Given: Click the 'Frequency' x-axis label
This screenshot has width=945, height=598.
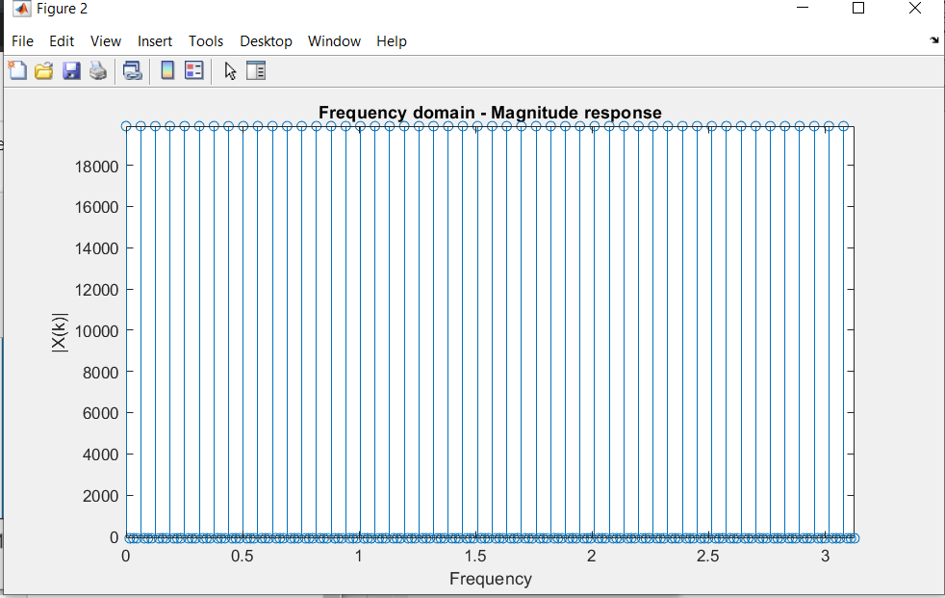Looking at the screenshot, I should click(490, 579).
